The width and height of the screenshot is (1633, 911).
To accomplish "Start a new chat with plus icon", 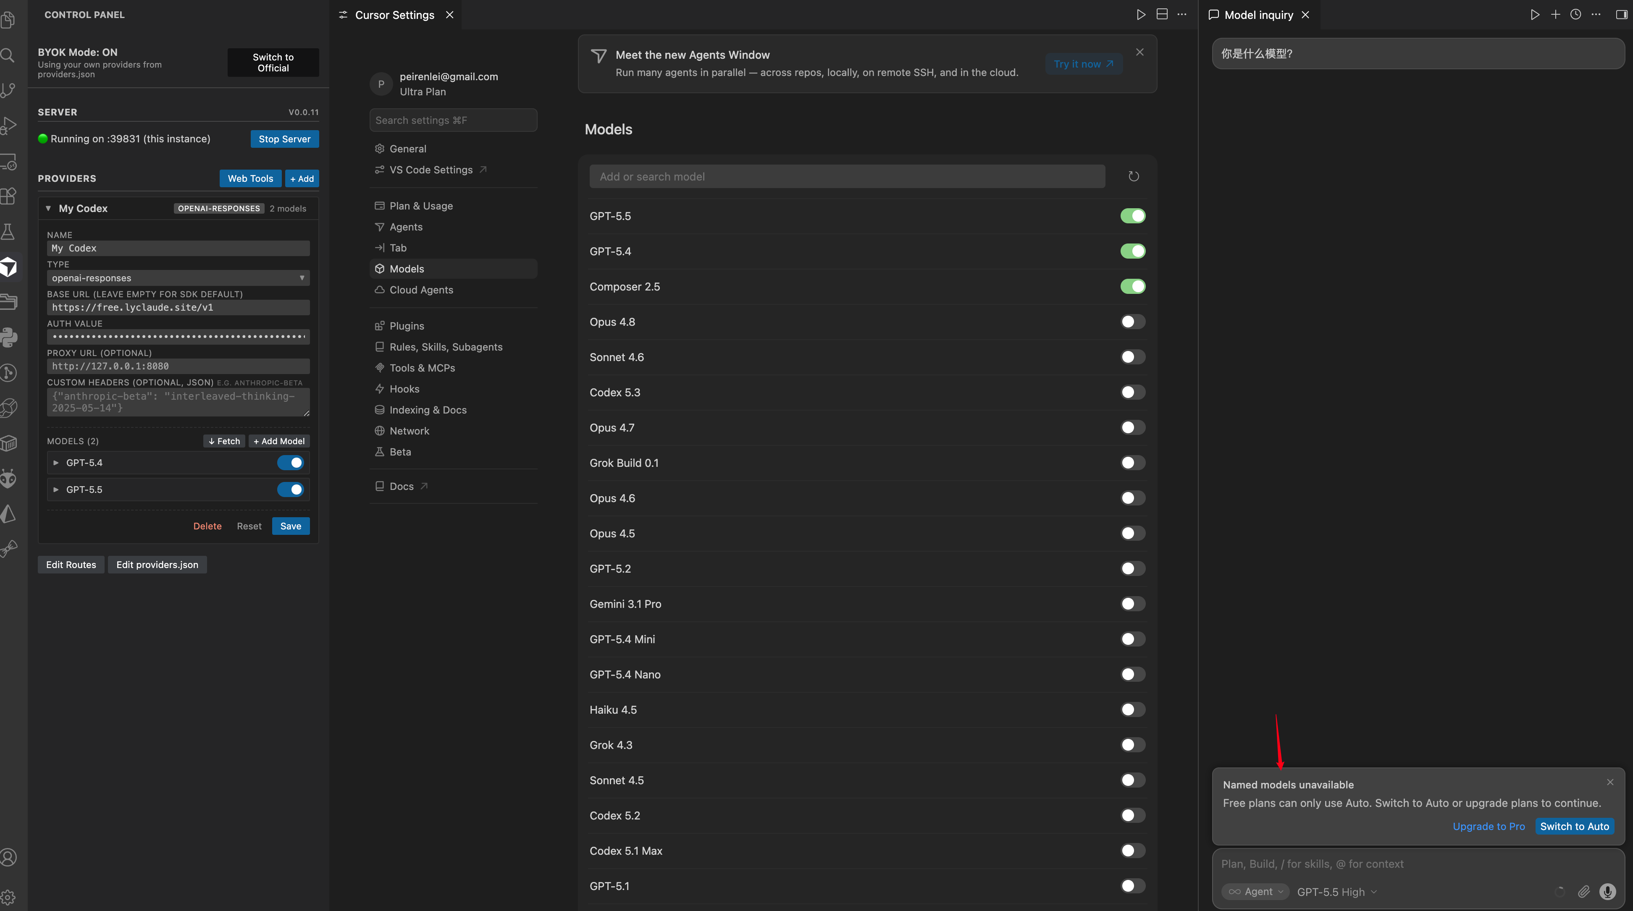I will [1555, 15].
